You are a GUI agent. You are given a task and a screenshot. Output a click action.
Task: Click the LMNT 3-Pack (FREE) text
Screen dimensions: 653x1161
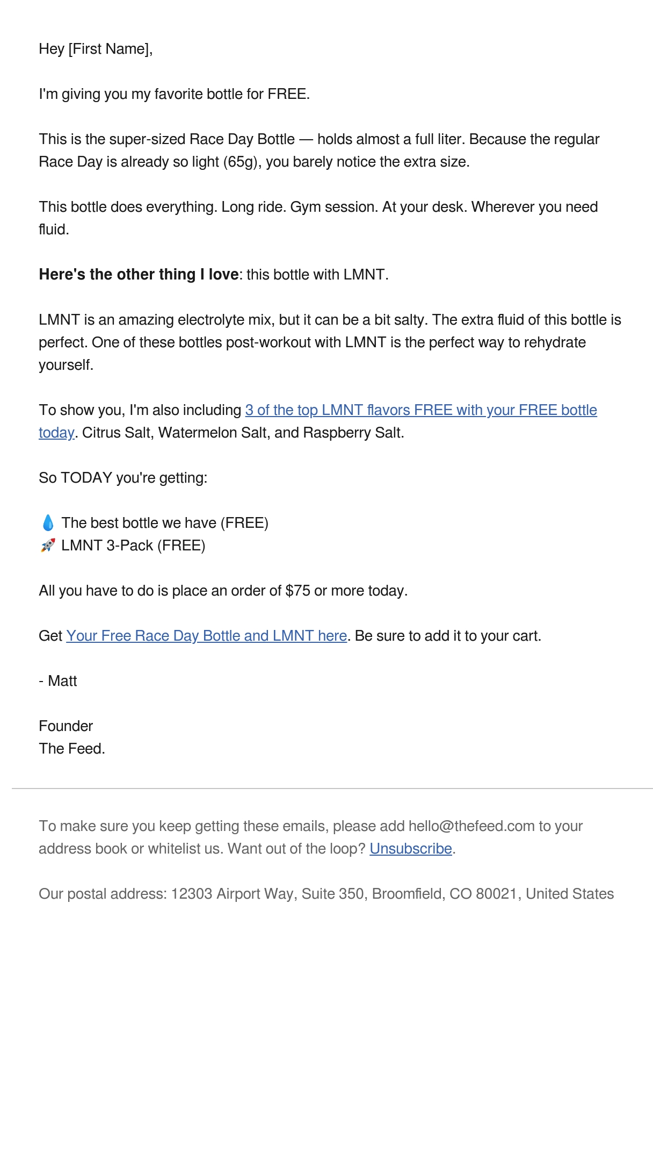coord(133,546)
